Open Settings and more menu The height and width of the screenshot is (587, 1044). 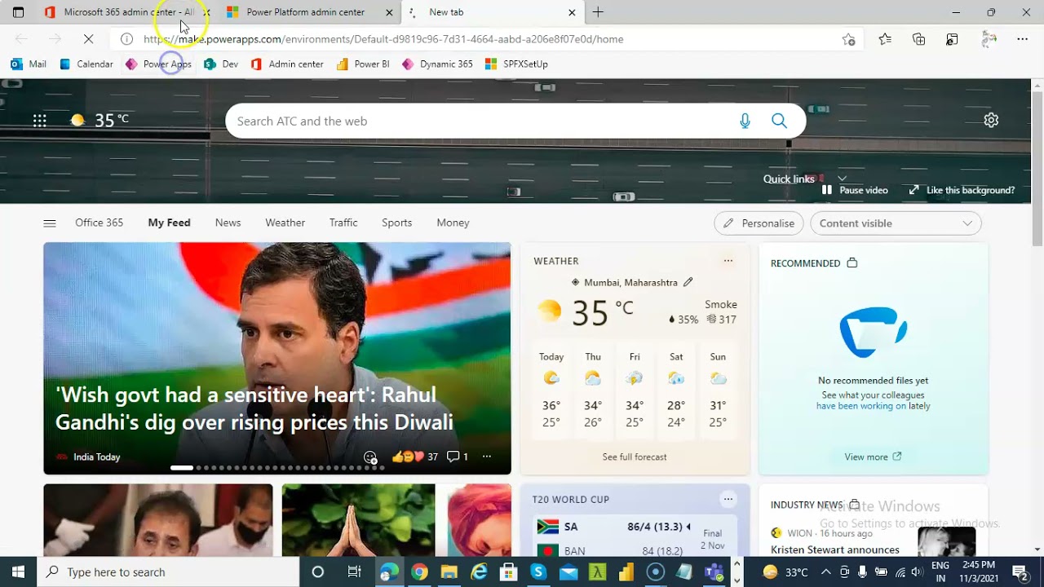coord(1023,39)
